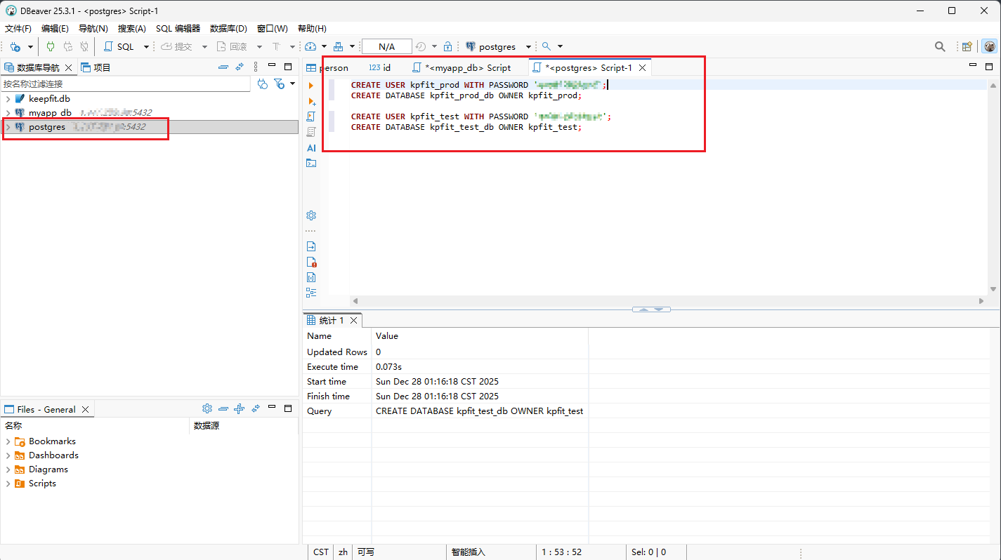Click the dashboard gauge icon in toolbar
The image size is (1001, 560).
pyautogui.click(x=311, y=46)
